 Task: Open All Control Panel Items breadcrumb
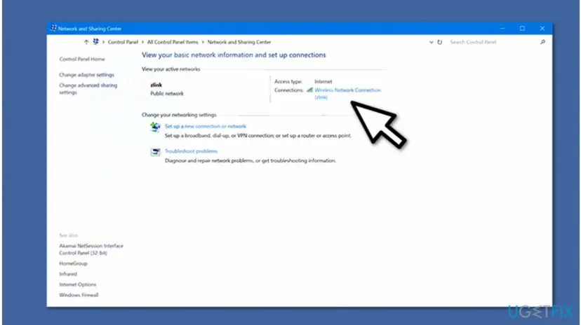tap(173, 42)
